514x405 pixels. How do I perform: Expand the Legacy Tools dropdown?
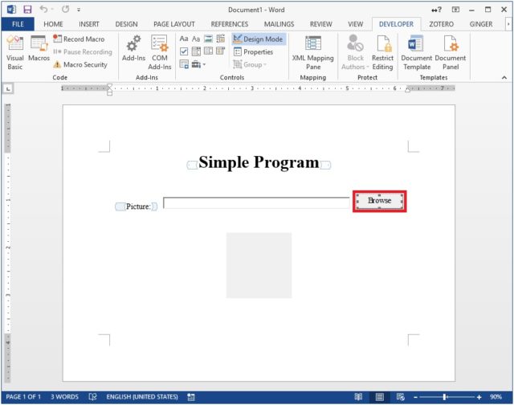coord(198,64)
